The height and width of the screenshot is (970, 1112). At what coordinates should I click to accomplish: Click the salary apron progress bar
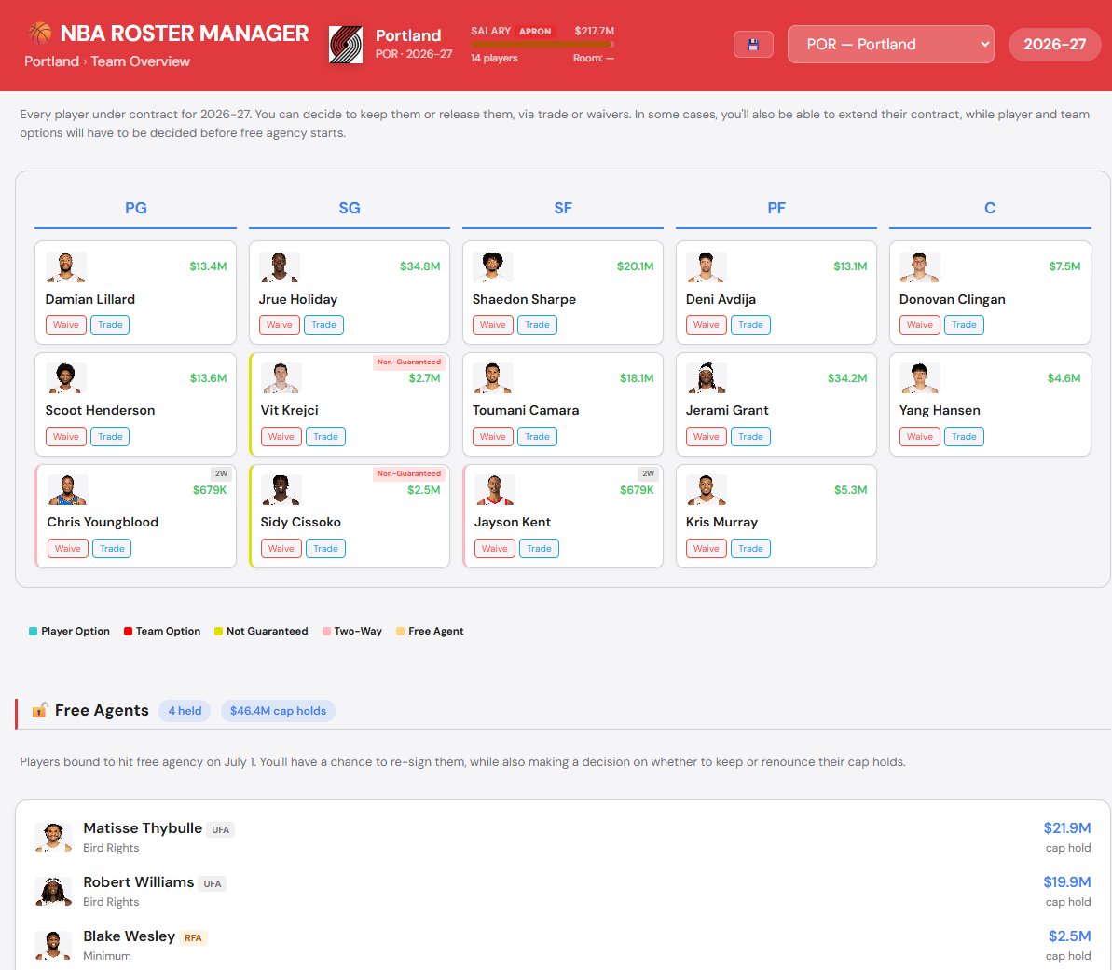coord(542,44)
